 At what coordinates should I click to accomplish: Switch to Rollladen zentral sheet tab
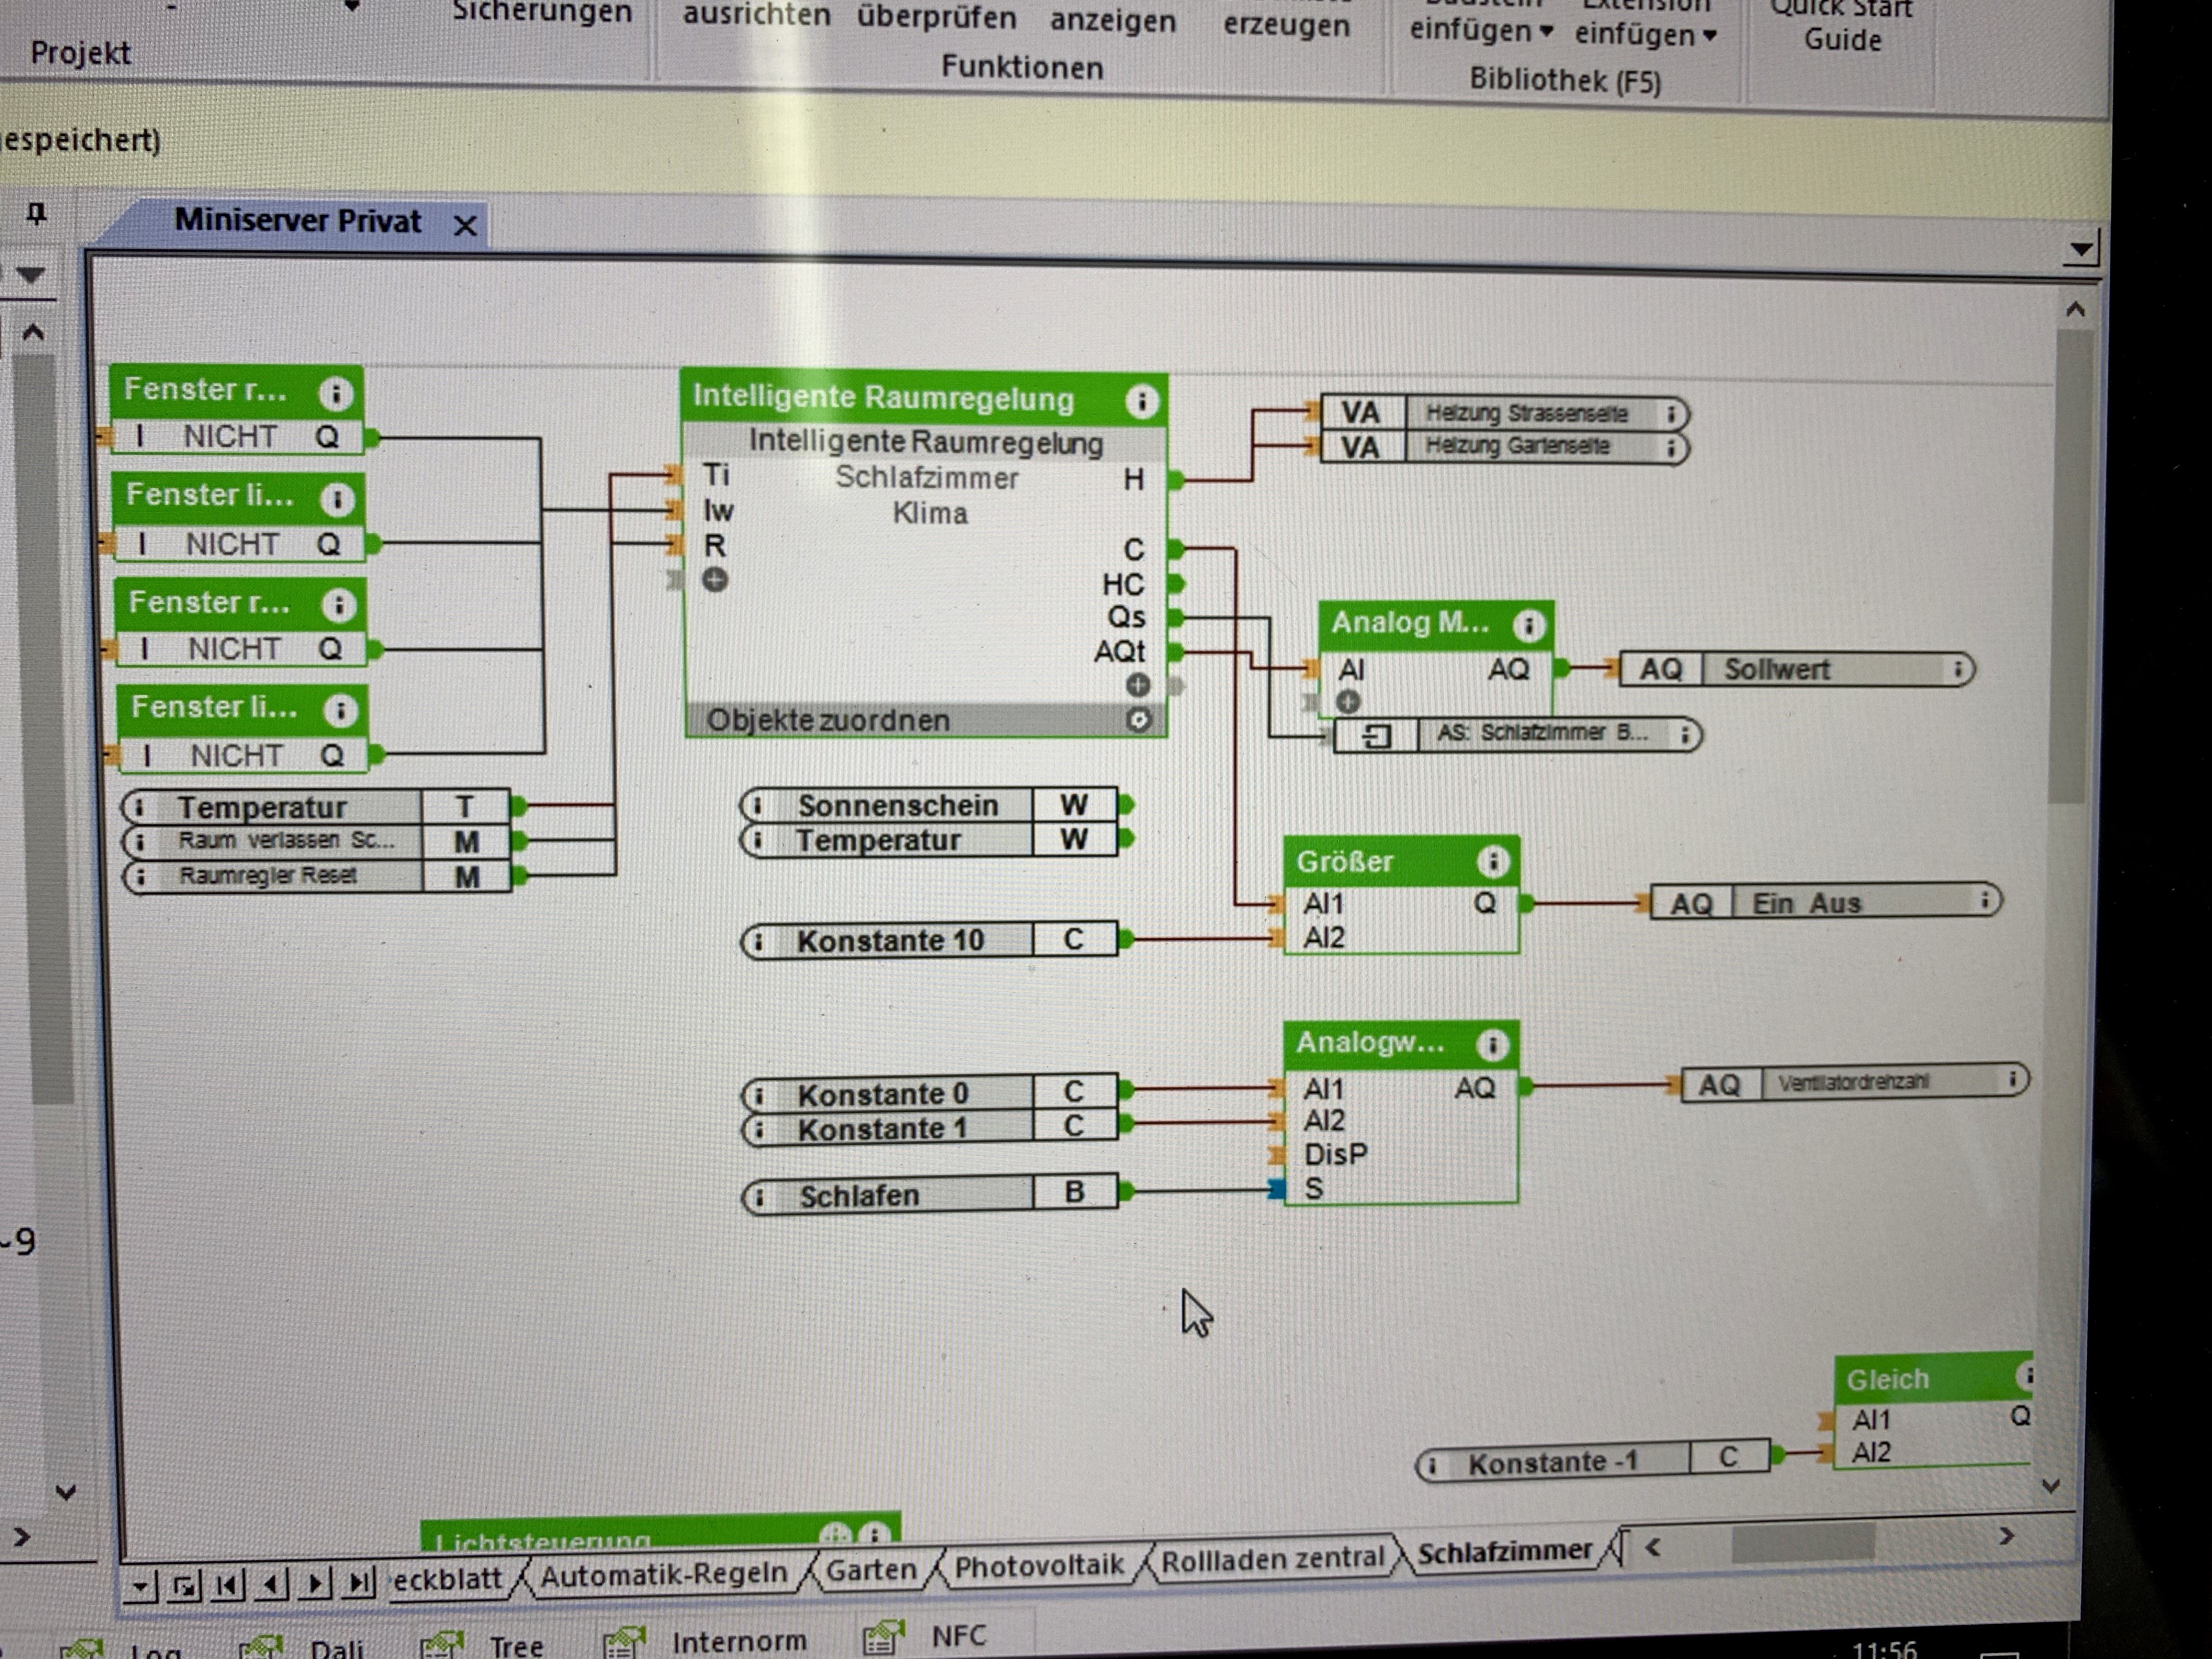pyautogui.click(x=1272, y=1558)
